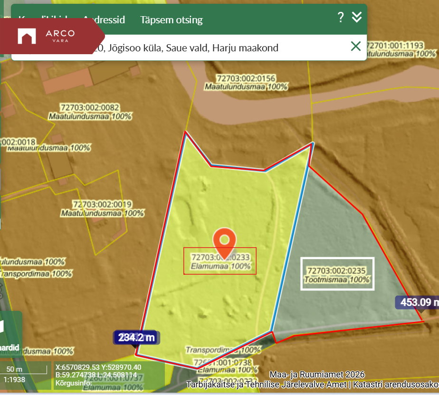Viewport: 439px width, 395px height.
Task: Select parcel label 72703:002:0082
Action: pos(90,107)
